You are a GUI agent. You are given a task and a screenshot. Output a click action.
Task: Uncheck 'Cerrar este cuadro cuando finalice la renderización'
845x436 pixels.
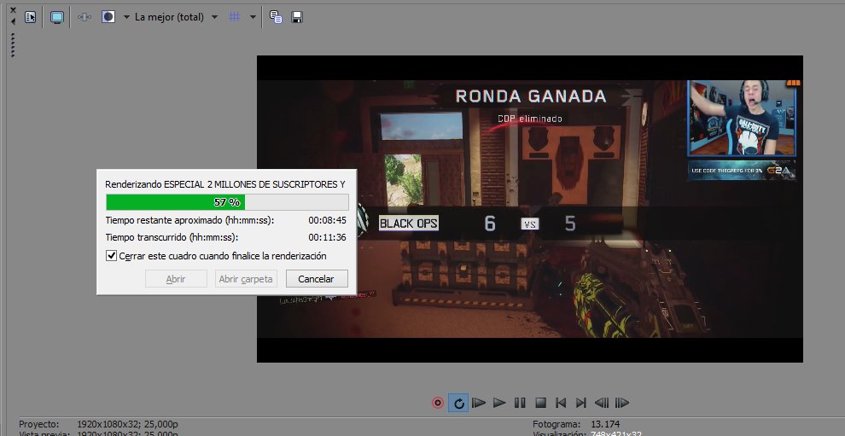click(111, 256)
